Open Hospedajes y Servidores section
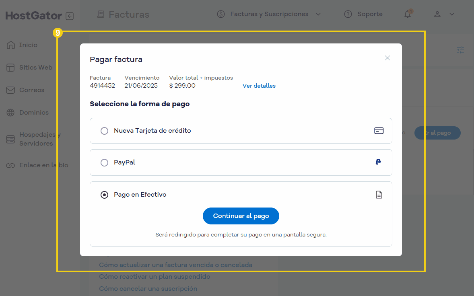The image size is (474, 296). coord(40,139)
